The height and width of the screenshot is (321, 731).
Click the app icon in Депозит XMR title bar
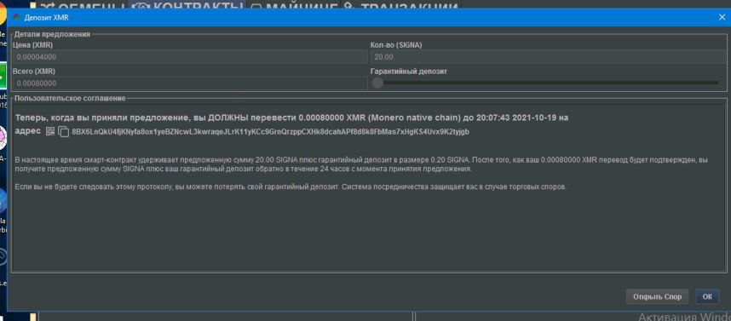tap(17, 17)
